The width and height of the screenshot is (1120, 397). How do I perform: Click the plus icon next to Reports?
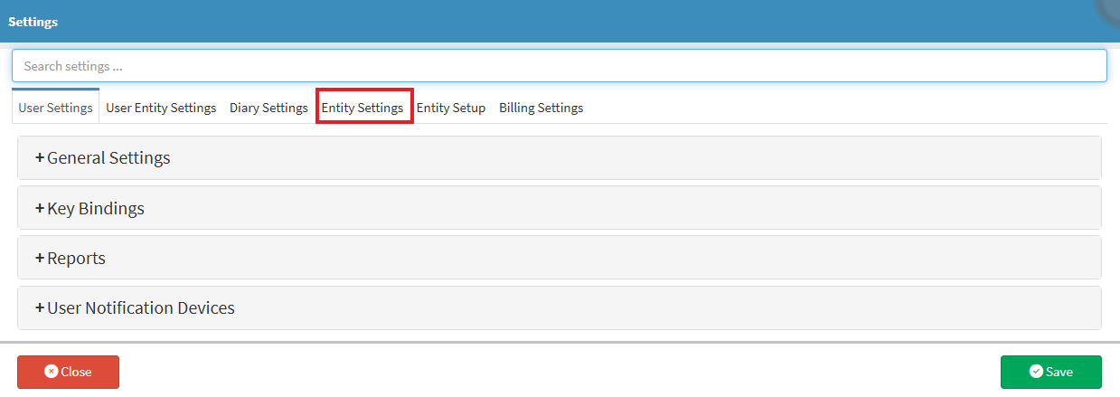pyautogui.click(x=40, y=259)
